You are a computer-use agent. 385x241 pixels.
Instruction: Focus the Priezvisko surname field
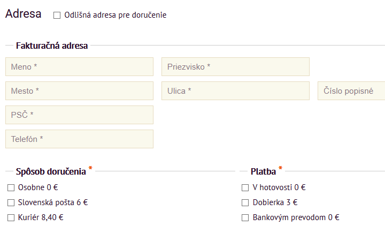coord(235,67)
